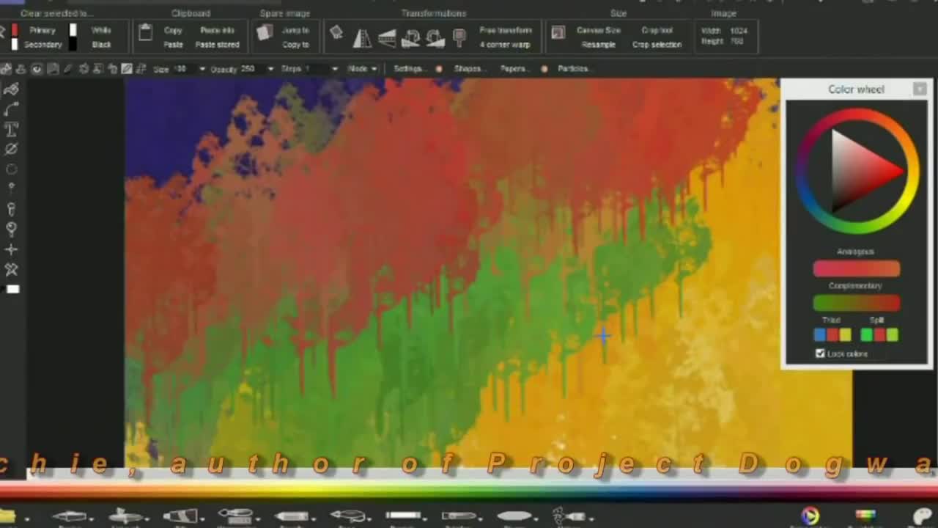Screen dimensions: 938x528
Task: Click the Crop selection button
Action: (x=657, y=45)
